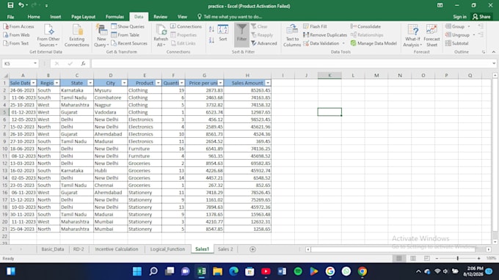Click the Undo arrow icon
Image resolution: width=499 pixels, height=280 pixels.
coord(21,5)
